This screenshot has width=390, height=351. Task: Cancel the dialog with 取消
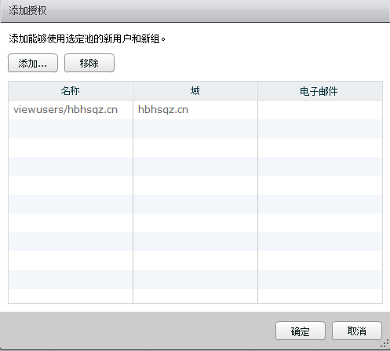tap(357, 331)
